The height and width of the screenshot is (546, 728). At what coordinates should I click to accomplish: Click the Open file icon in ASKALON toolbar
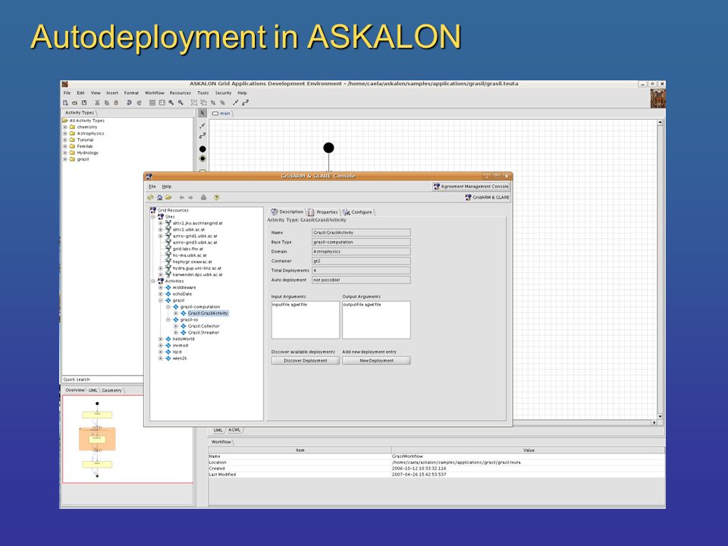(74, 102)
